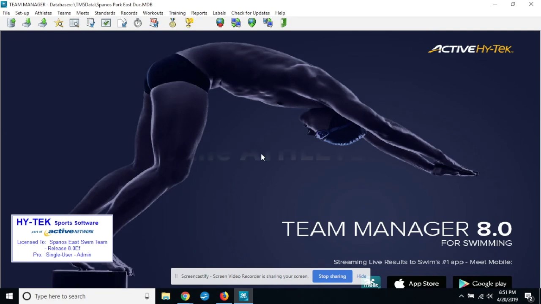Click the gold medal toolbar icon

[x=172, y=23]
